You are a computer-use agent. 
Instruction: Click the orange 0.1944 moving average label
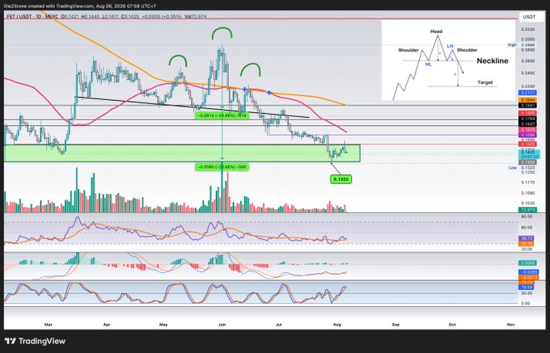click(527, 100)
